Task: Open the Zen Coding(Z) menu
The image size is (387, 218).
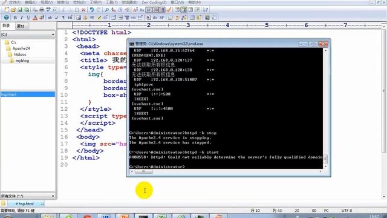Action: click(154, 2)
